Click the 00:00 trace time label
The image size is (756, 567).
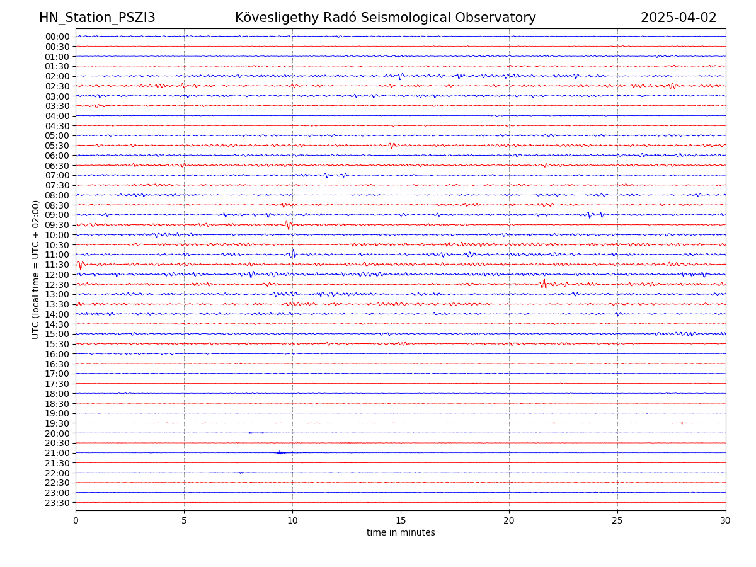(57, 37)
